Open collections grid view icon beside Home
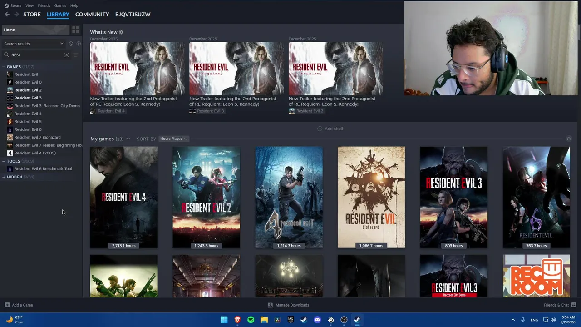This screenshot has width=581, height=327. point(75,30)
